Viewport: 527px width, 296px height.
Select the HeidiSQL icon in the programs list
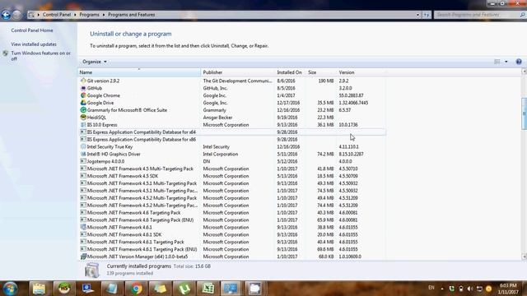tap(83, 118)
